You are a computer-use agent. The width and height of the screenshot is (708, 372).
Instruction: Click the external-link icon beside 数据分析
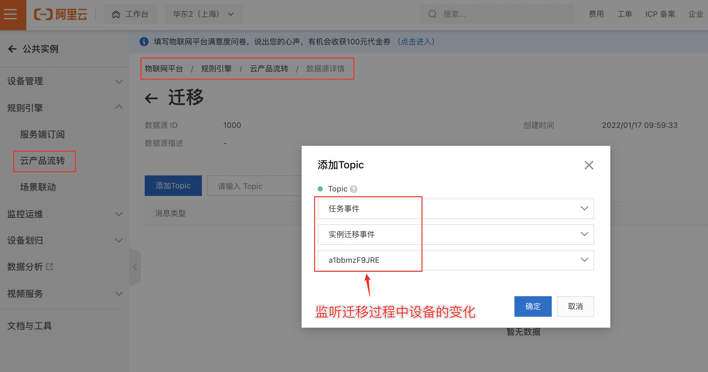[x=50, y=267]
